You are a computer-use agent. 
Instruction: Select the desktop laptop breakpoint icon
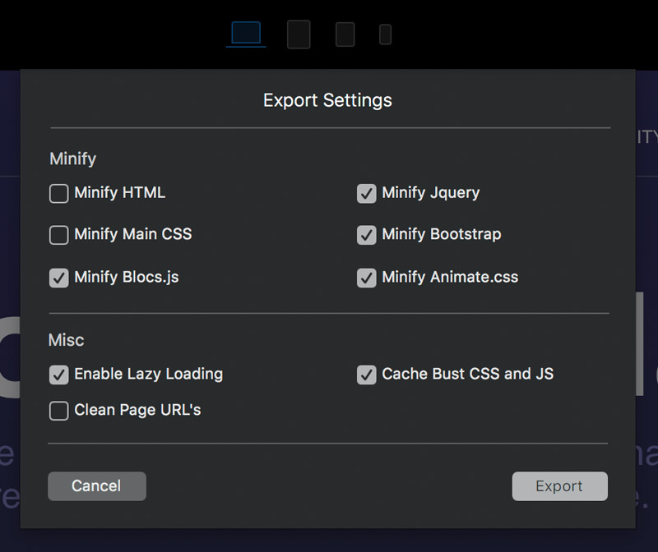[x=246, y=33]
